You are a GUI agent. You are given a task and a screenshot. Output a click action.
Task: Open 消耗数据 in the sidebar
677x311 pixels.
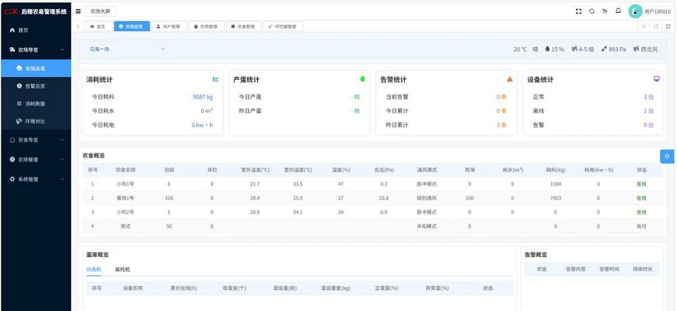point(35,104)
